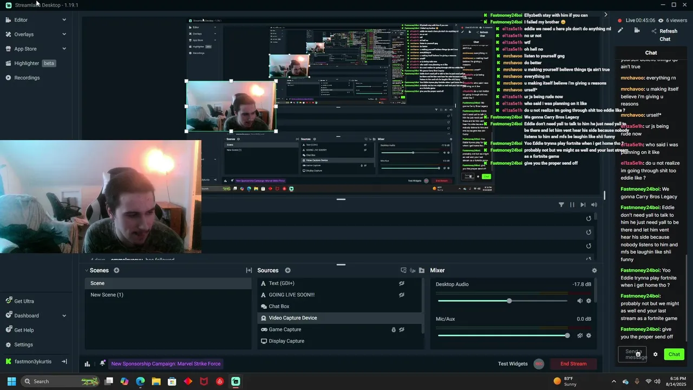Collapse chat panel with right arrow
The height and width of the screenshot is (390, 693).
tap(606, 15)
